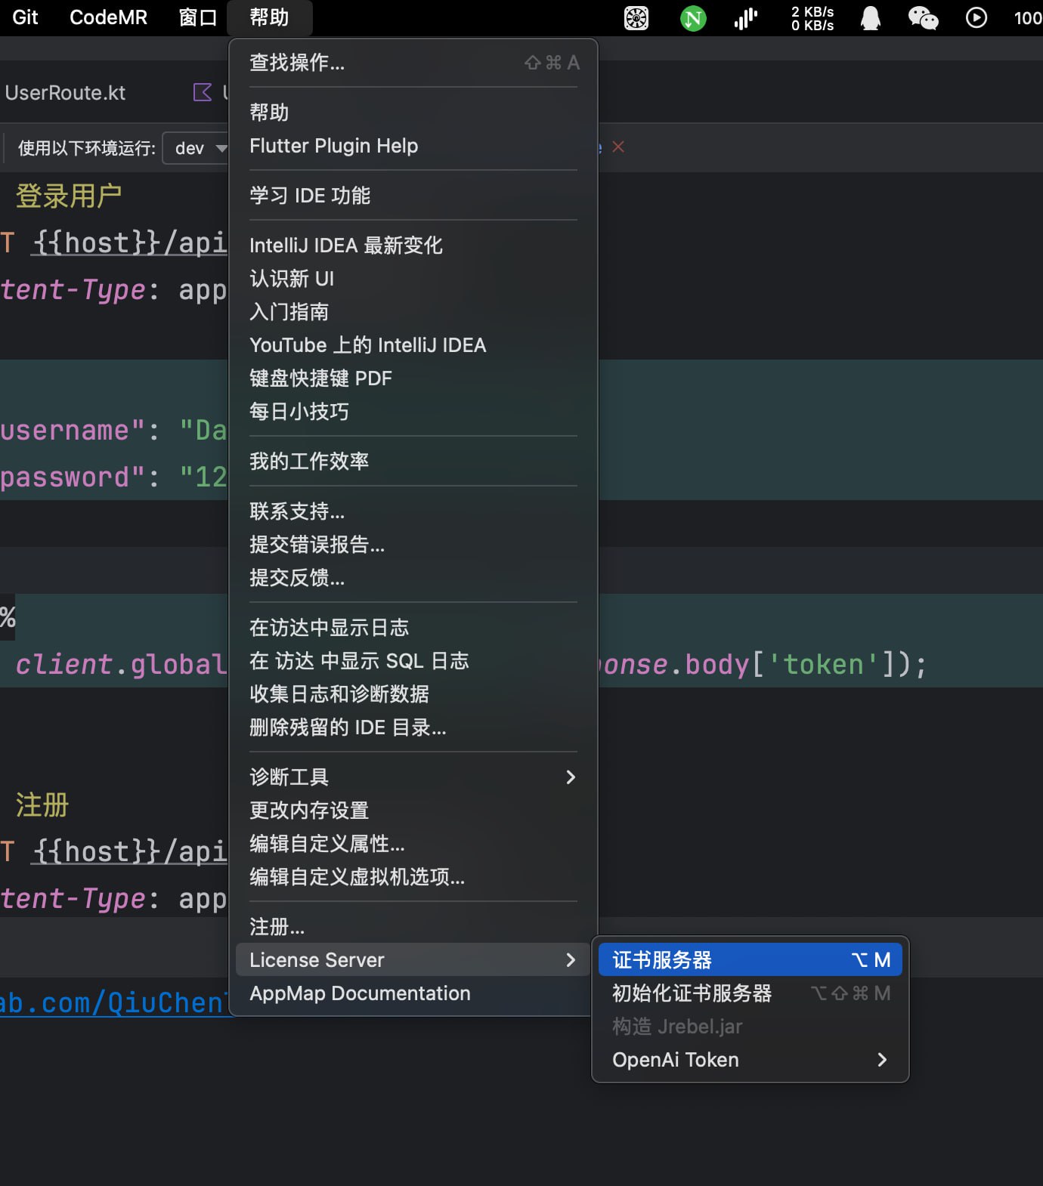Select 更改内存设置
Screen dimensions: 1043x1186
click(413, 811)
